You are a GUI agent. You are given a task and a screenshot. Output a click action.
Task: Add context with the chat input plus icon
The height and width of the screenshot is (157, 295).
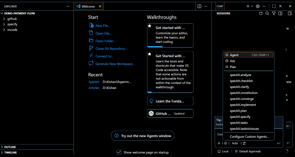tap(219, 143)
